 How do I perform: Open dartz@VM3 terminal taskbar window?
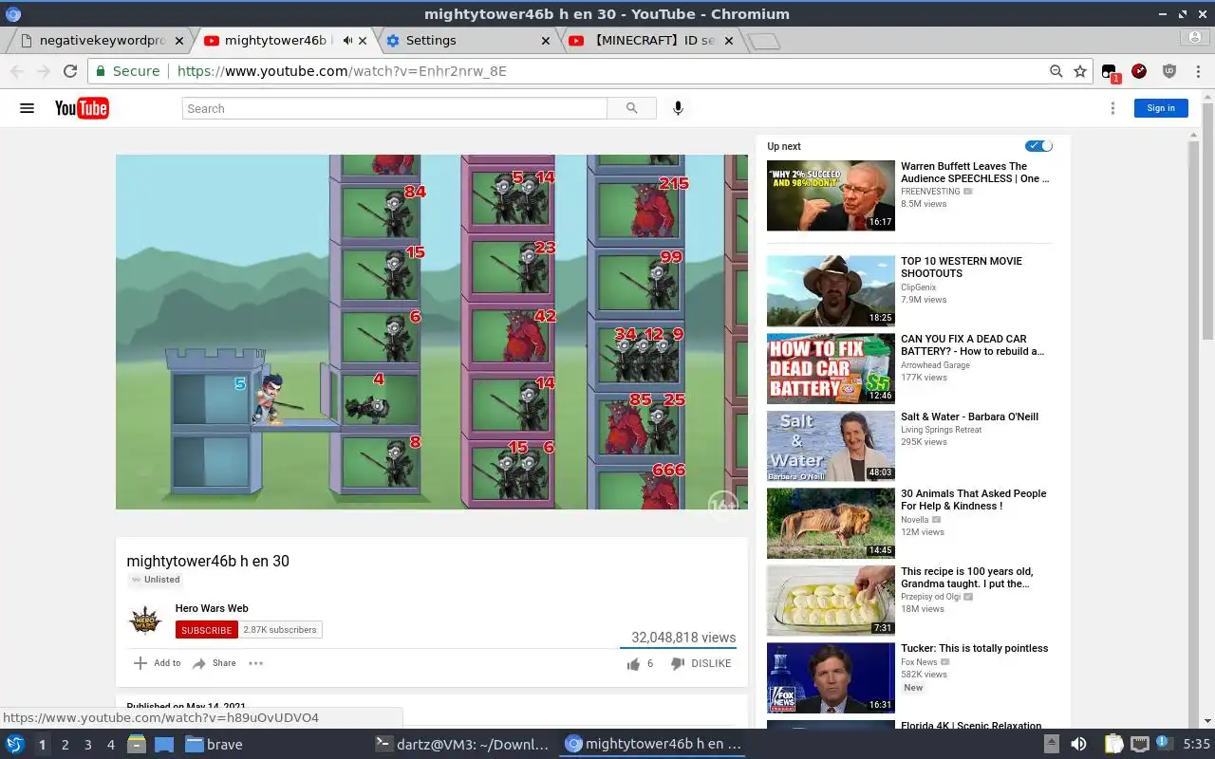click(x=462, y=745)
